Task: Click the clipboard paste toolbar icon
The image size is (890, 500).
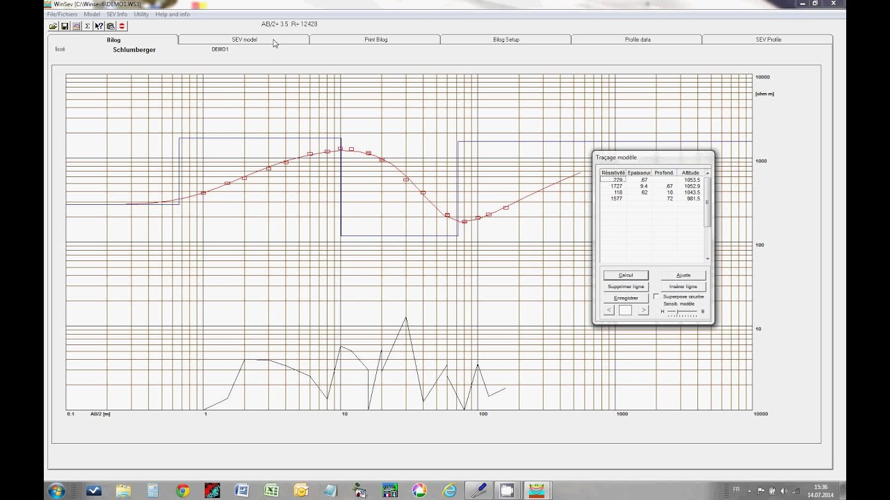Action: pyautogui.click(x=110, y=26)
